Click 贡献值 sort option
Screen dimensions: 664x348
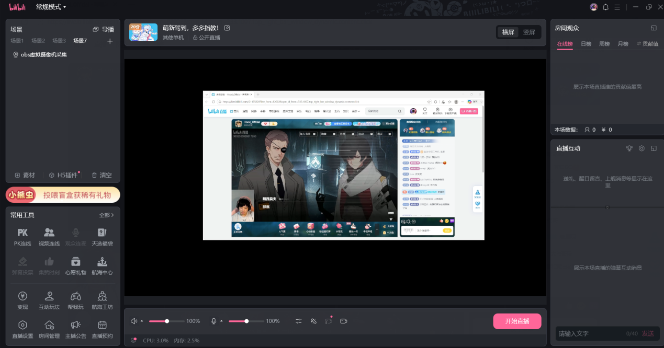point(647,44)
